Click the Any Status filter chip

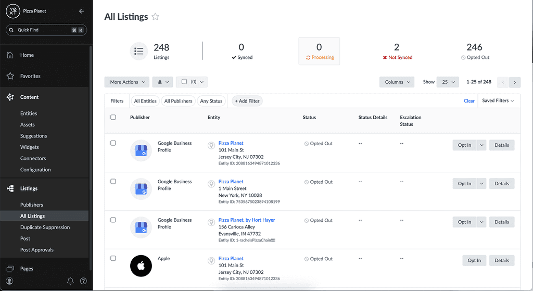211,101
